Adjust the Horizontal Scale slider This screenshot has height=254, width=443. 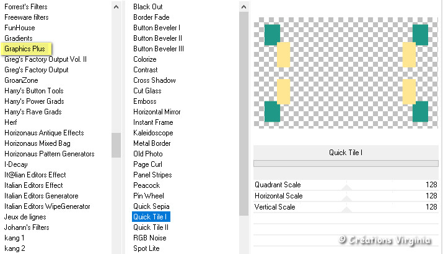coord(346,196)
